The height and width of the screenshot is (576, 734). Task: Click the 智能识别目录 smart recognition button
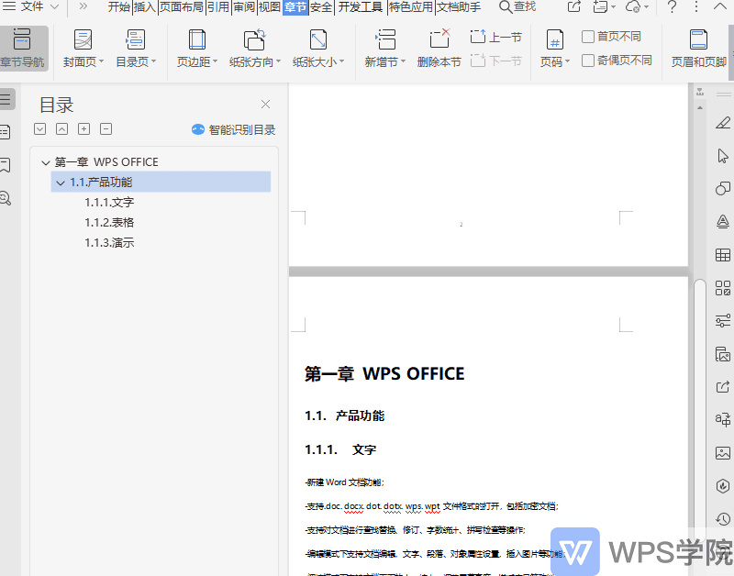(x=234, y=128)
